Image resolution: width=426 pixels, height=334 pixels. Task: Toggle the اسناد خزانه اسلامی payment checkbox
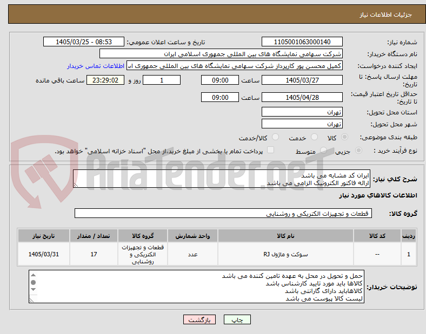[x=270, y=150]
